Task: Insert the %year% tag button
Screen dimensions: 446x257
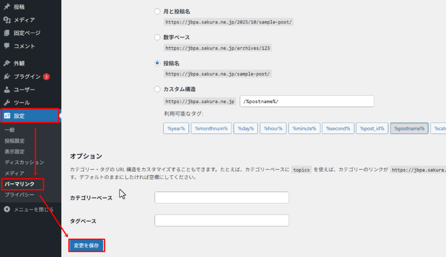Action: tap(176, 129)
